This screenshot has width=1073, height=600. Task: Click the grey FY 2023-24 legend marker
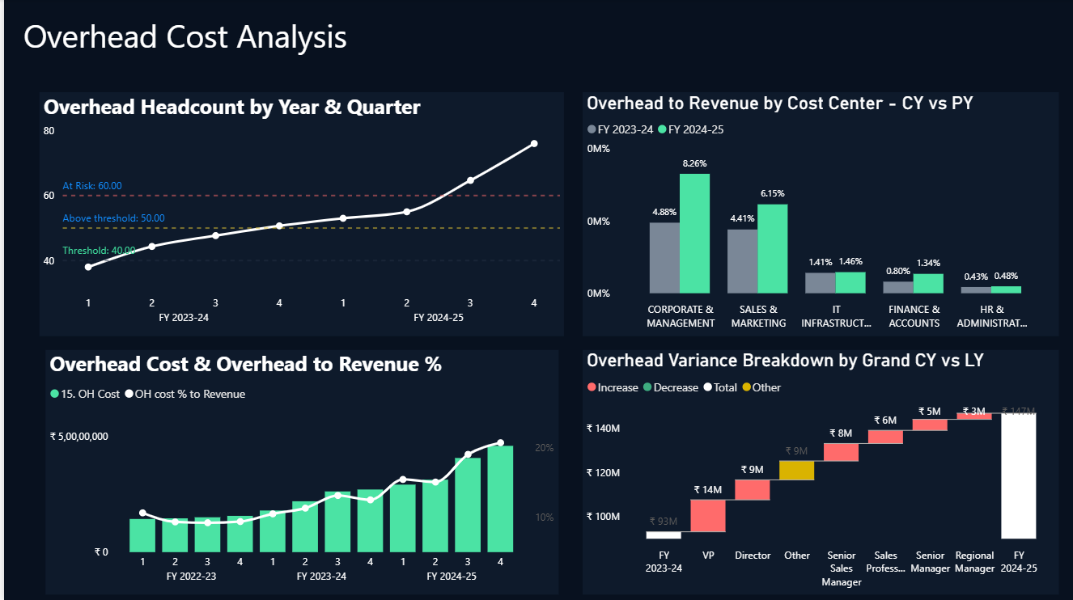(592, 129)
